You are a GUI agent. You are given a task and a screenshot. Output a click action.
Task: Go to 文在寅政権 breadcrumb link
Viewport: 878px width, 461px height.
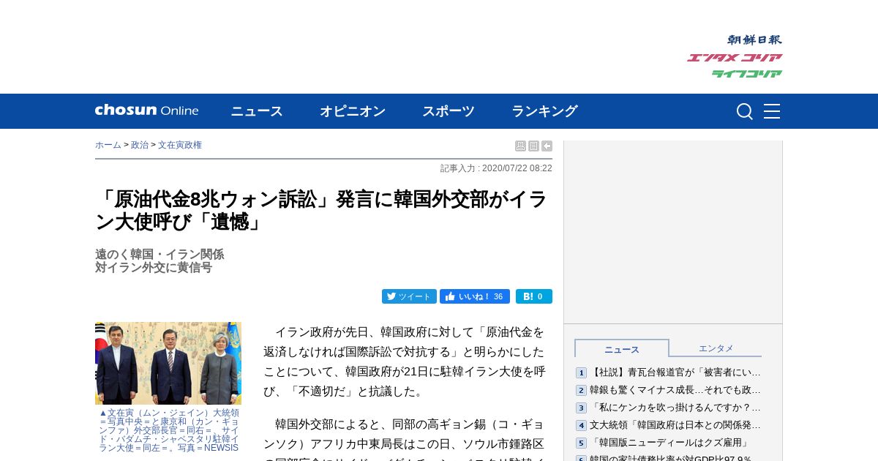coord(180,145)
